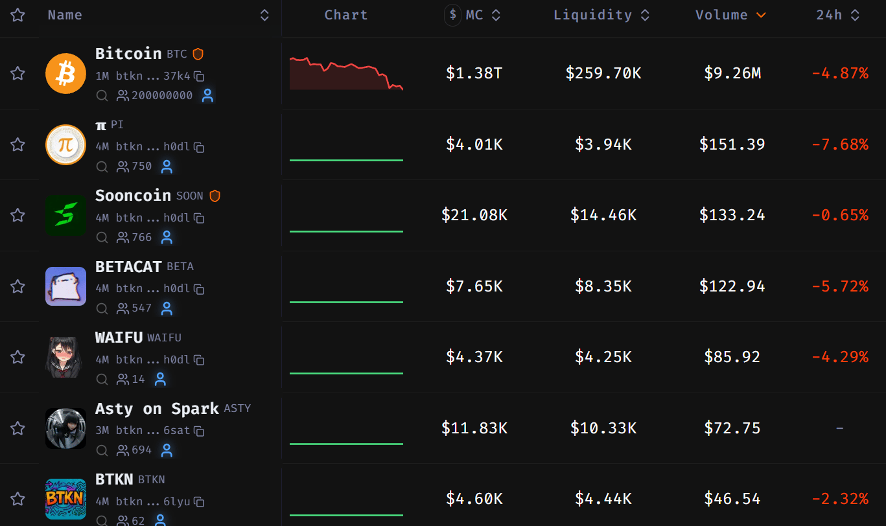Open the BTKN creator profile icon

click(160, 520)
